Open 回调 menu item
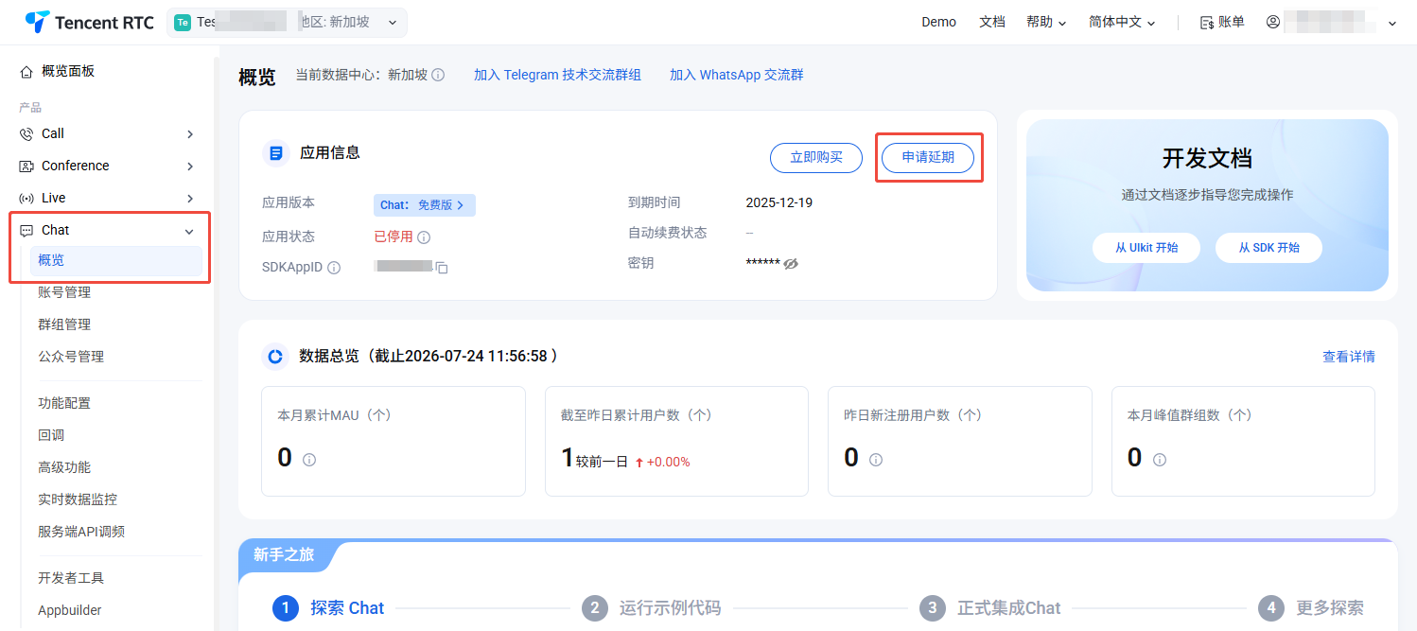 51,436
